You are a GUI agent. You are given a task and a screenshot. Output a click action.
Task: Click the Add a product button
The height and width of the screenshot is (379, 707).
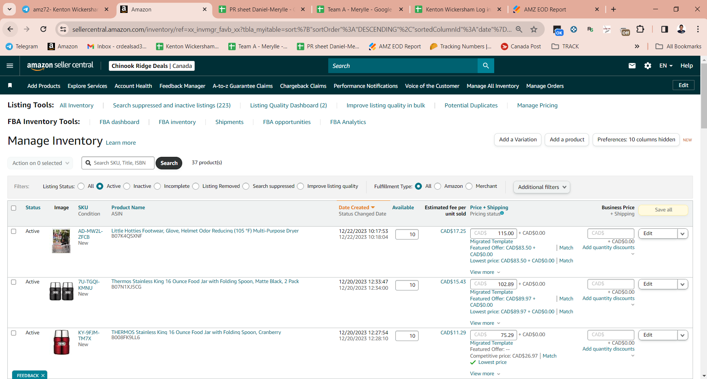click(567, 139)
